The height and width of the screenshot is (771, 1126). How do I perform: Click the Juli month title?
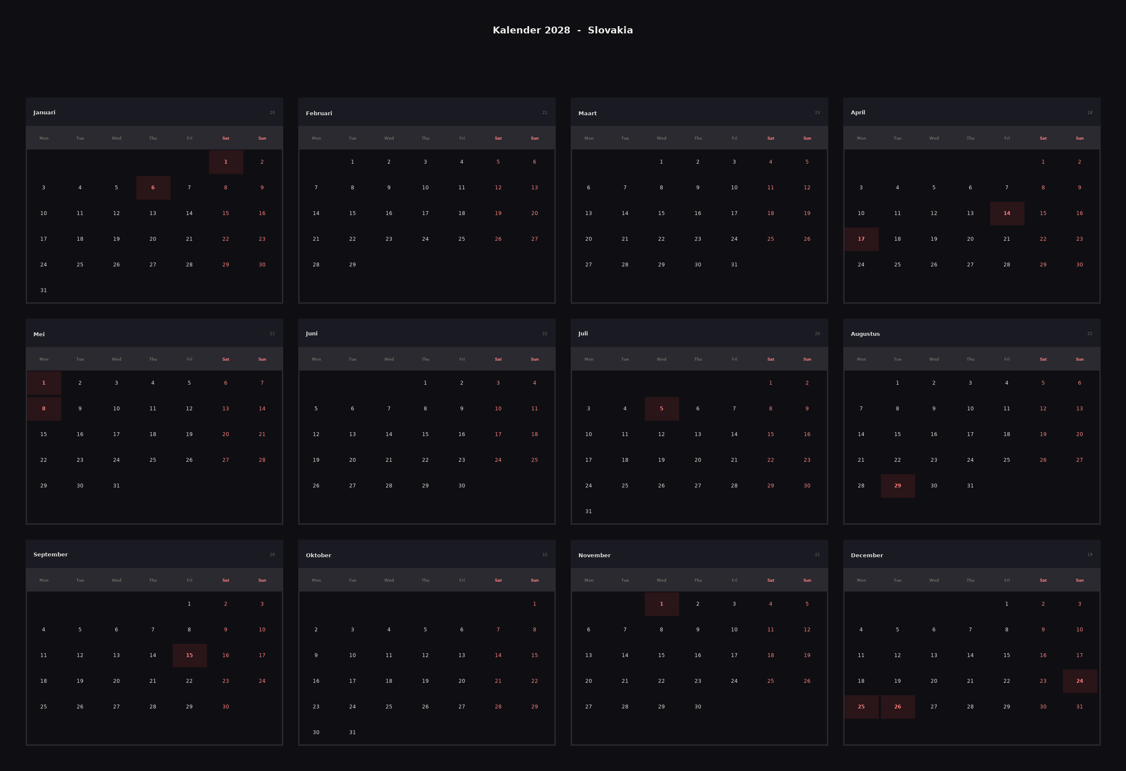[x=583, y=333]
